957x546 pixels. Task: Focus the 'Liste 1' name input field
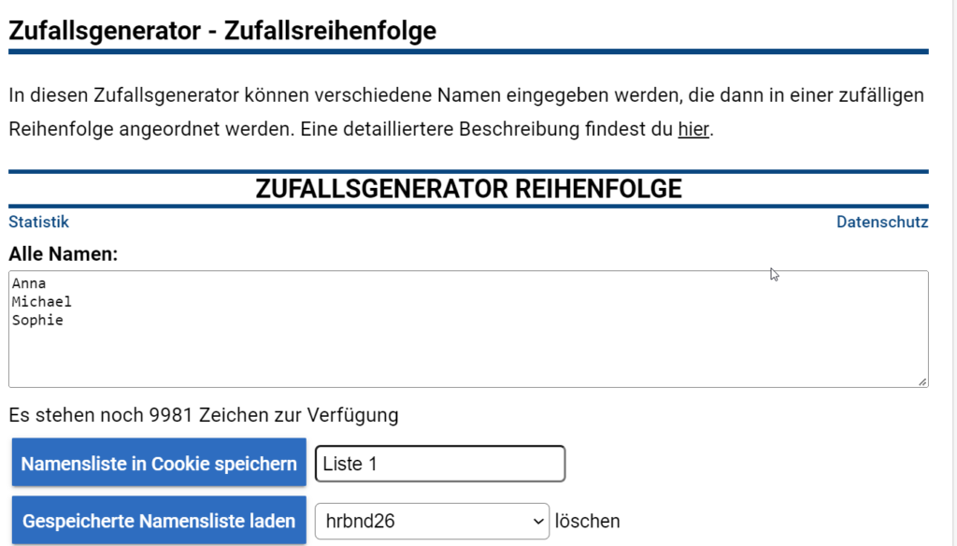(440, 464)
